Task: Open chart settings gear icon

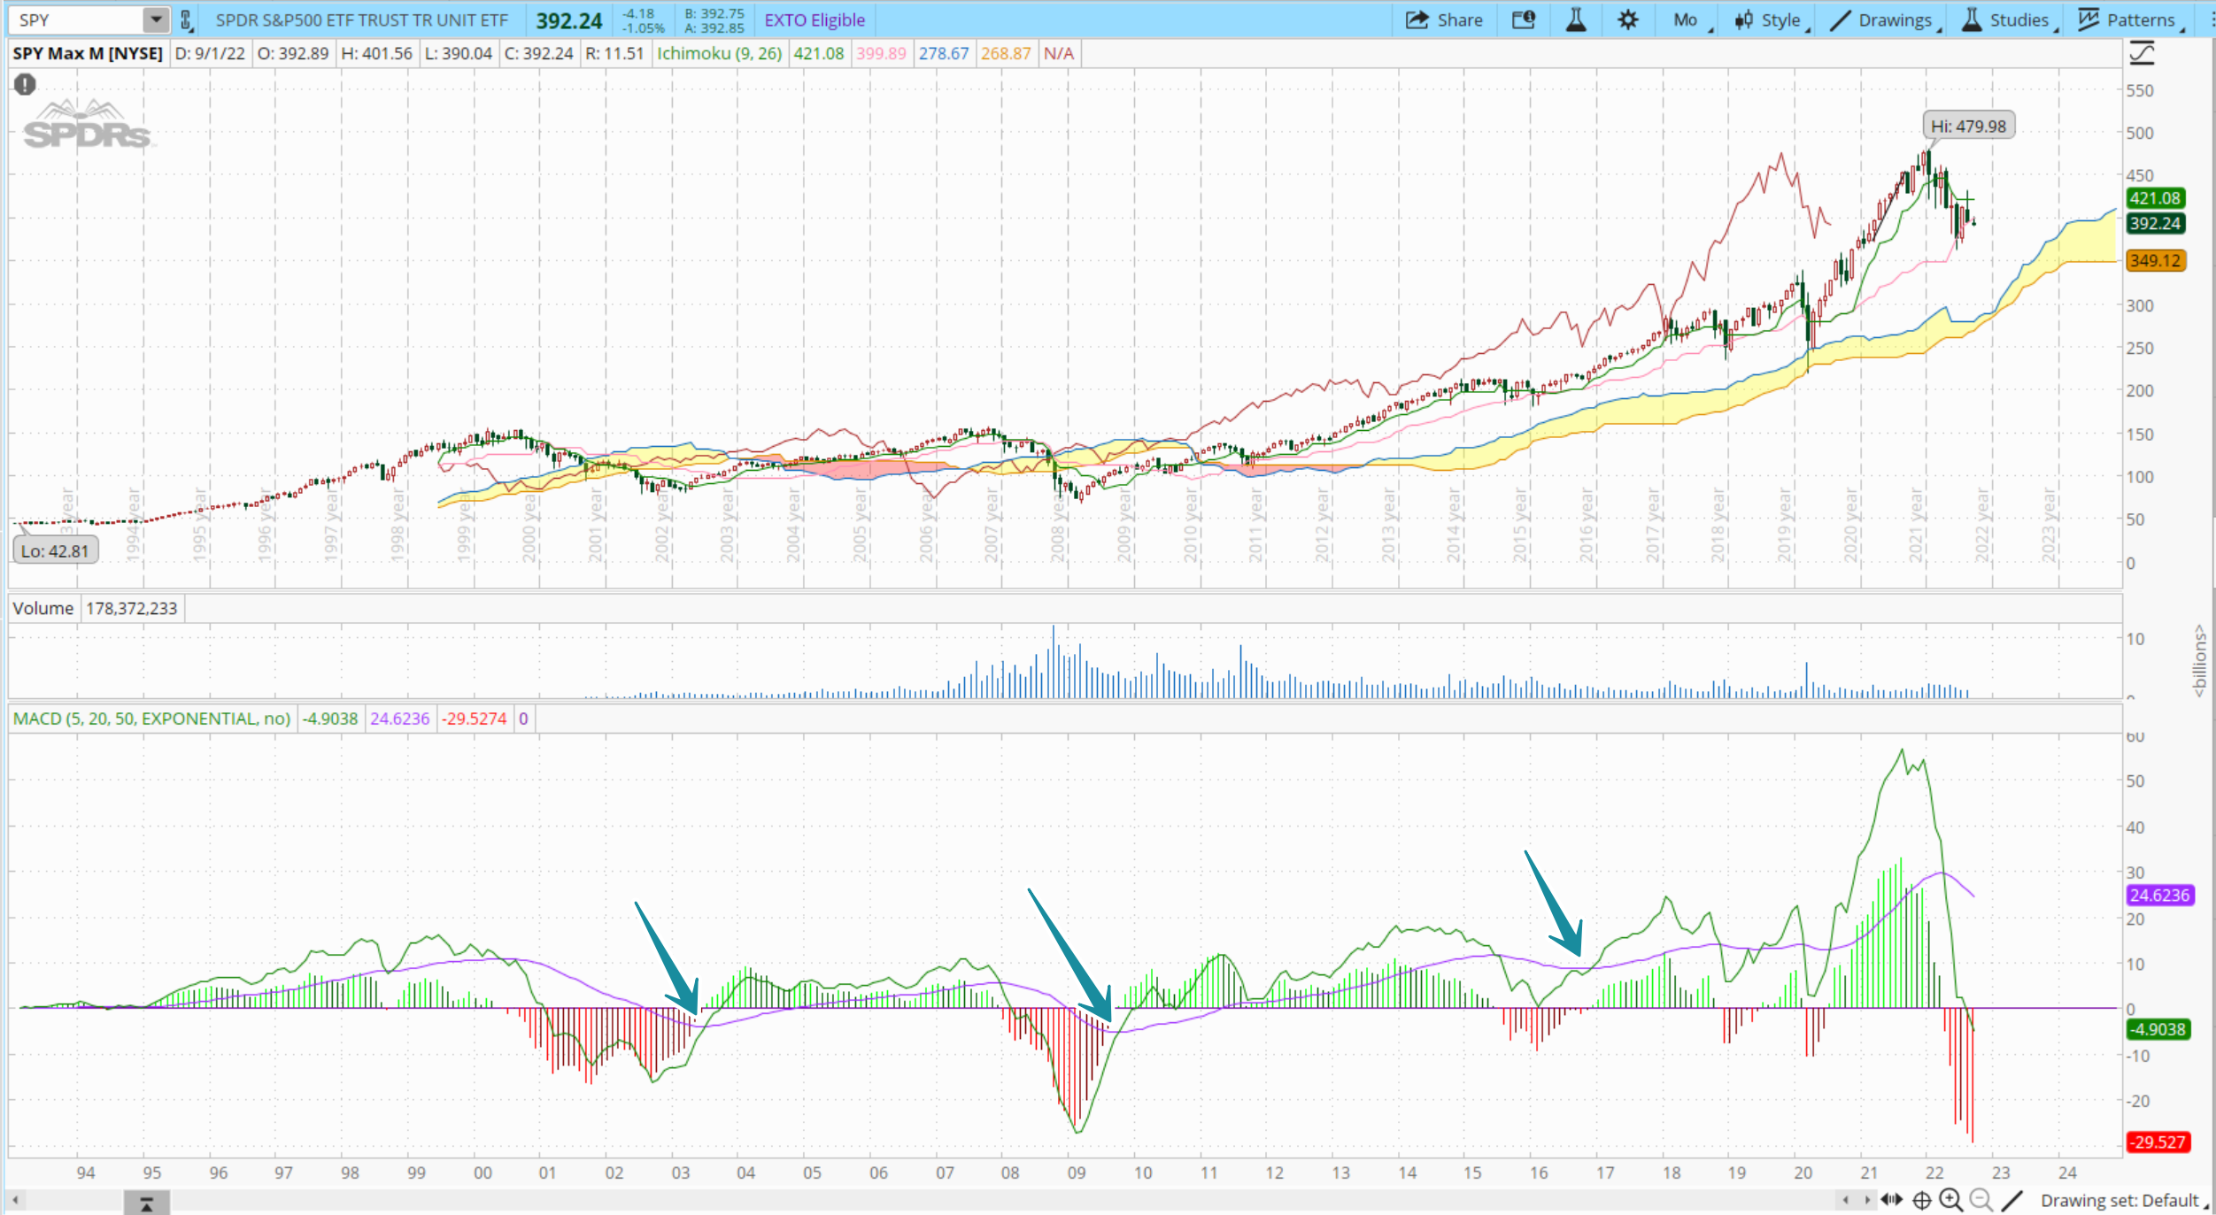Action: point(1627,19)
